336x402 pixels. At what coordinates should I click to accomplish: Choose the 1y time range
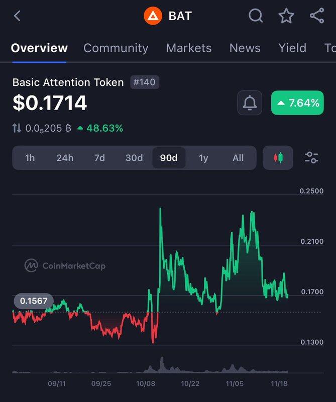pyautogui.click(x=203, y=158)
